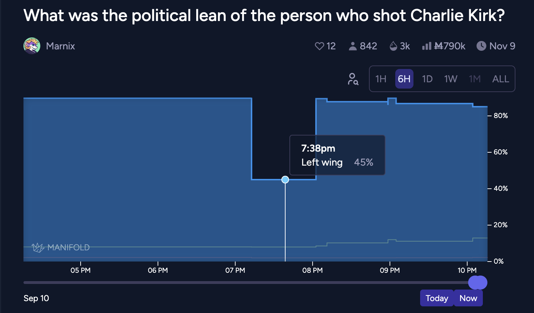The width and height of the screenshot is (534, 313).
Task: Switch chart to ALL range
Action: [x=500, y=79]
